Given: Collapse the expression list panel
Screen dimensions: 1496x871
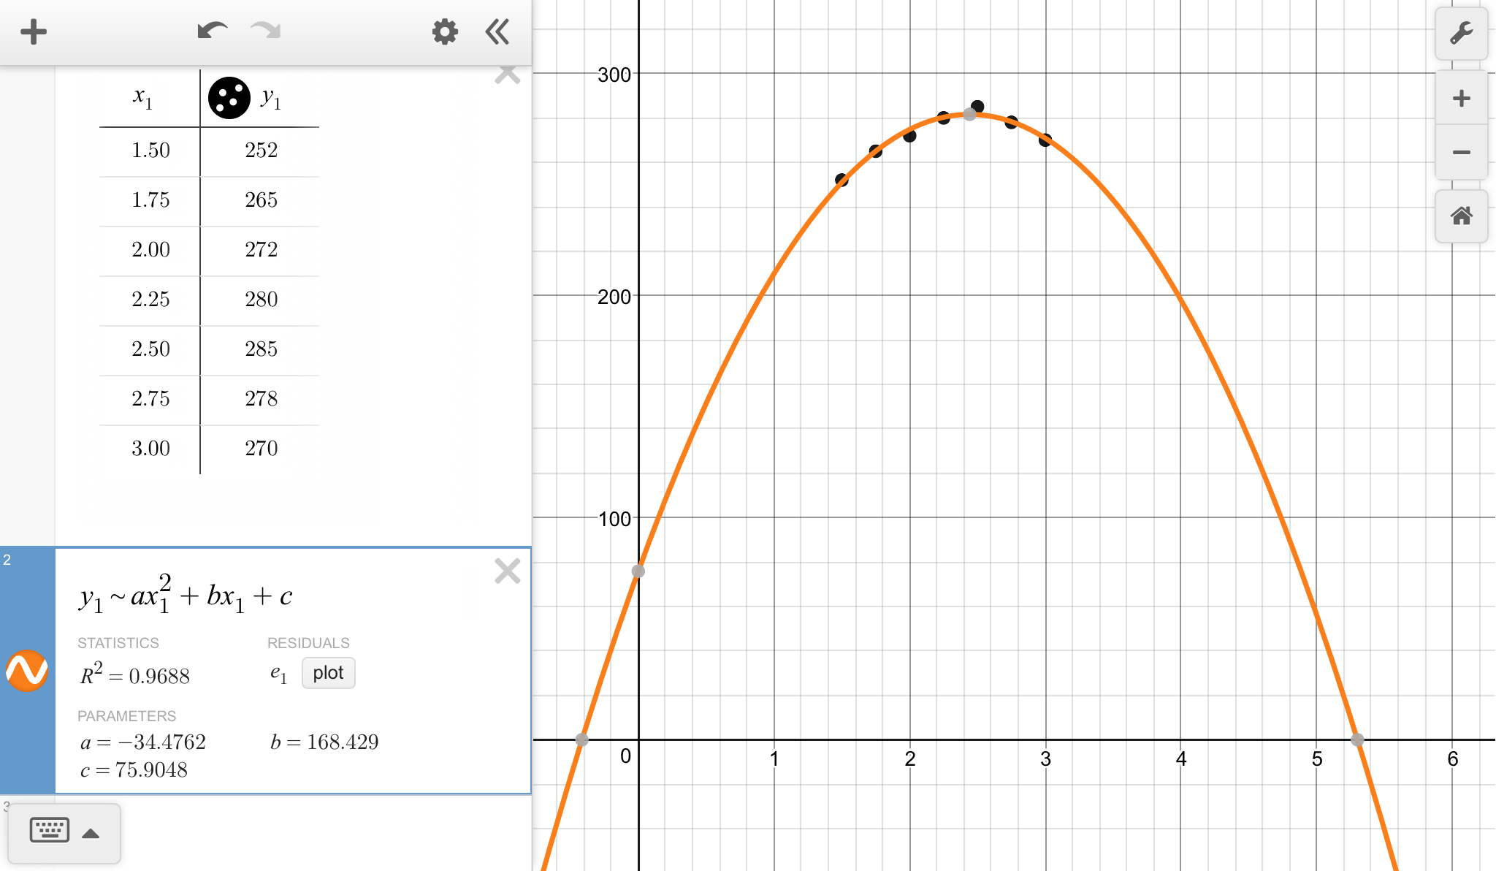Looking at the screenshot, I should pyautogui.click(x=497, y=32).
